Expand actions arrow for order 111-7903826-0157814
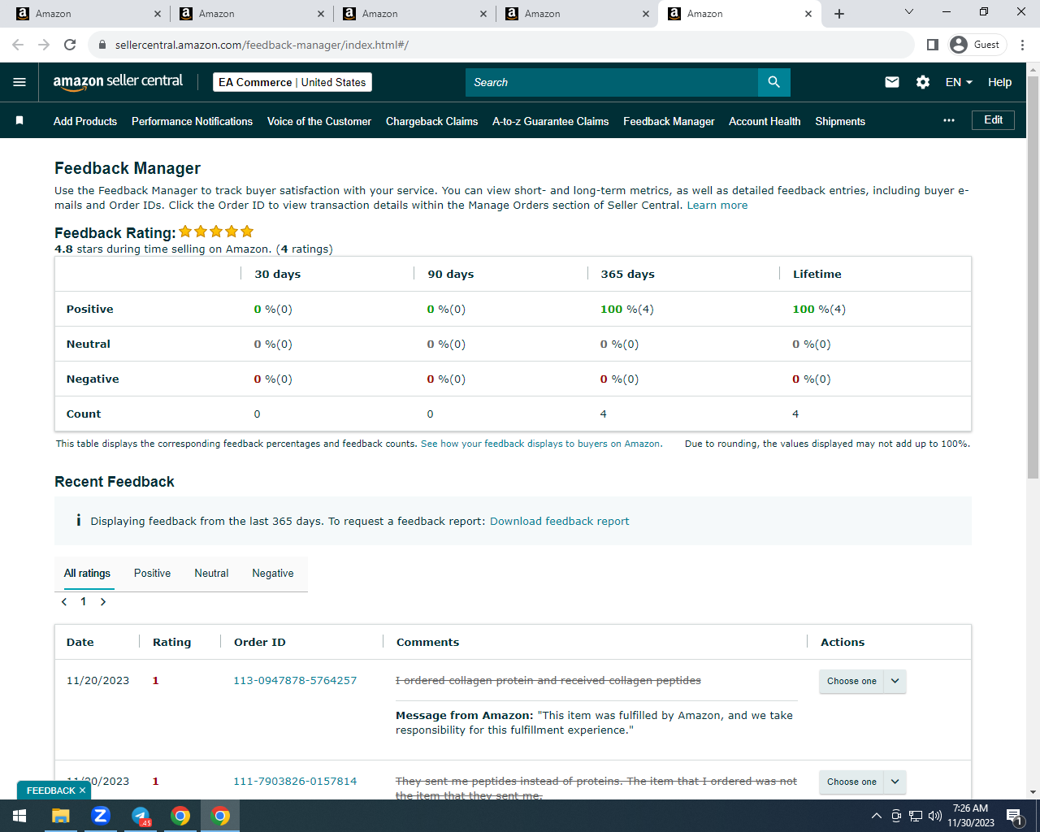 pyautogui.click(x=895, y=782)
